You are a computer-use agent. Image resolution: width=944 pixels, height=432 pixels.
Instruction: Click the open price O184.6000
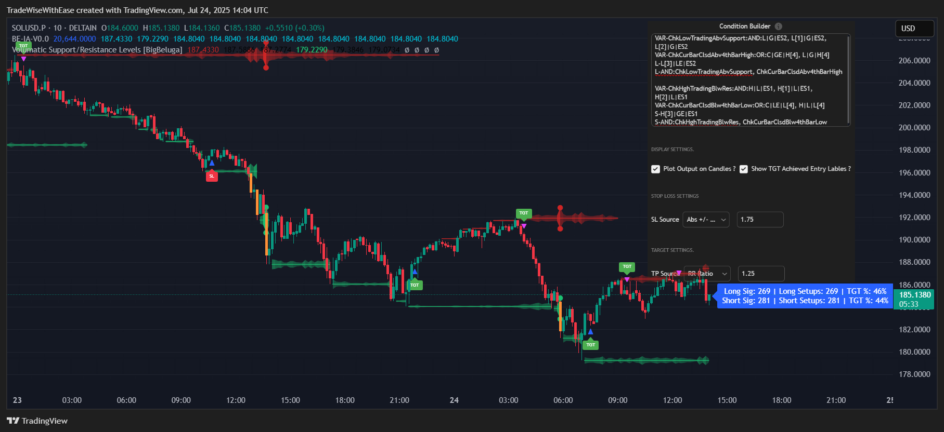click(120, 28)
